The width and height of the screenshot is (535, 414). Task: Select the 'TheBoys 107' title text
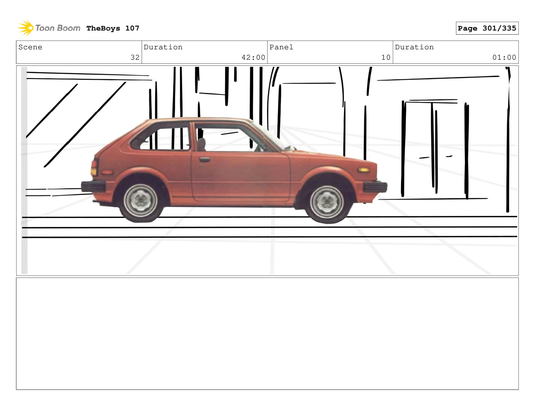[113, 28]
